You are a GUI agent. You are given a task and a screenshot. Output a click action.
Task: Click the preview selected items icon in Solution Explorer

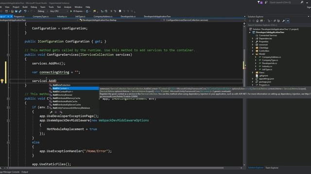(288, 21)
